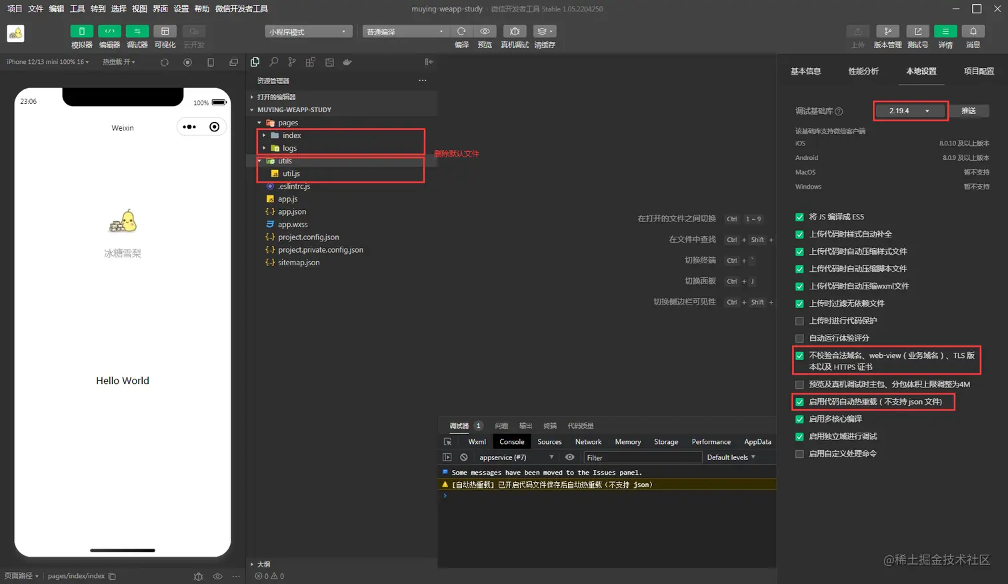This screenshot has width=1008, height=584.
Task: Uncheck 上传时过滤无依赖文件
Action: 799,304
